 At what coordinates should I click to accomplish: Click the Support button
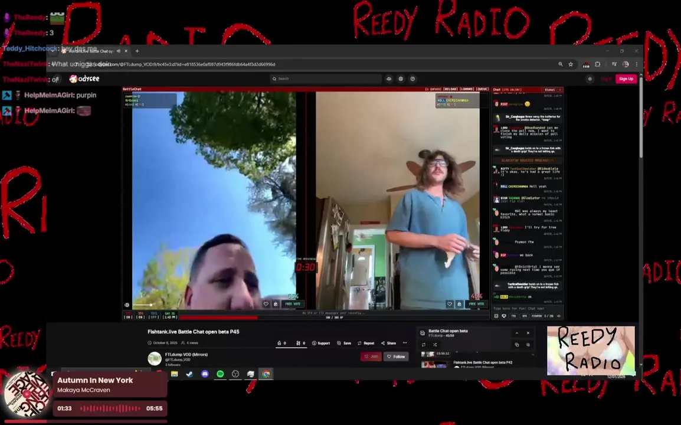(321, 343)
